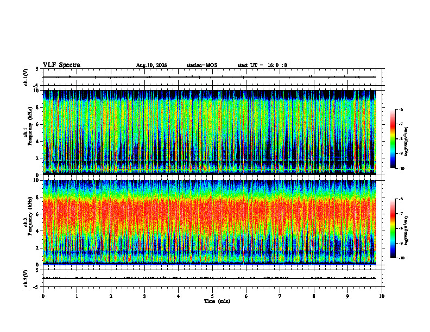
Task: Click the ch.1 spectrogram color bar
Action: [393, 139]
